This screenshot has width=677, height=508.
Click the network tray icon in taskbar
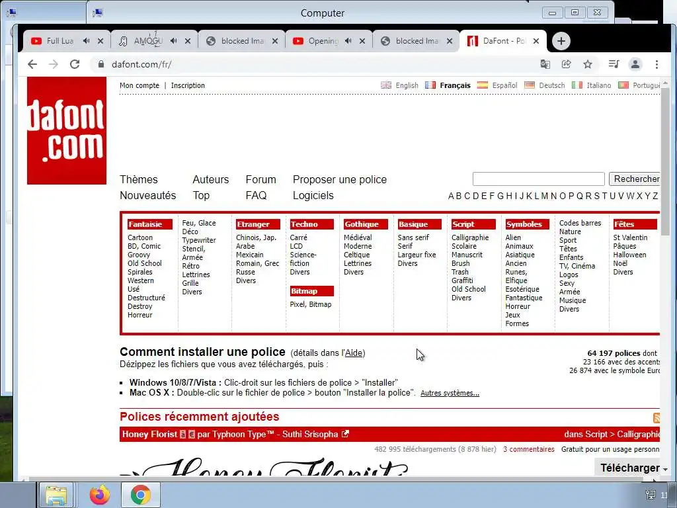click(x=650, y=495)
